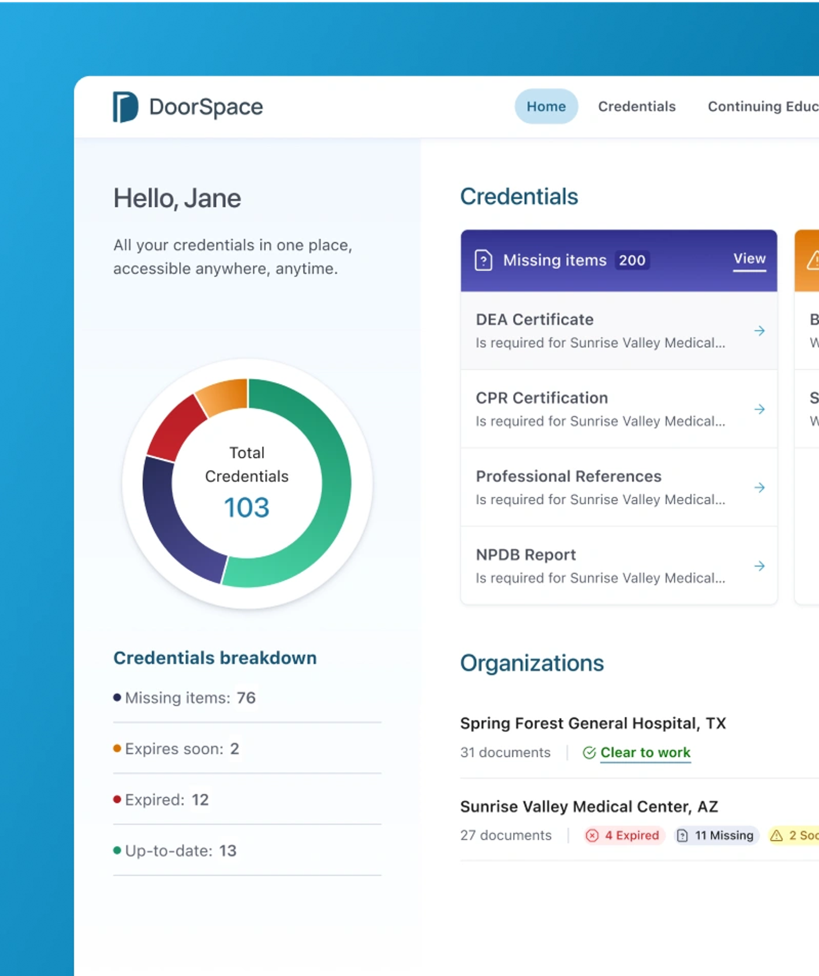Open Sunrise Valley Medical Center, AZ

(x=589, y=807)
